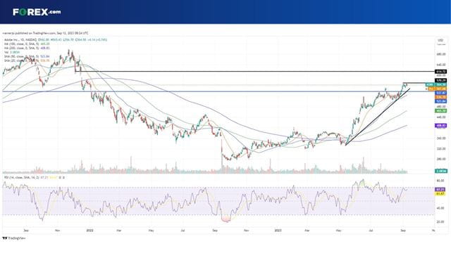Click the TradingView logo at bottom left

click(14, 238)
